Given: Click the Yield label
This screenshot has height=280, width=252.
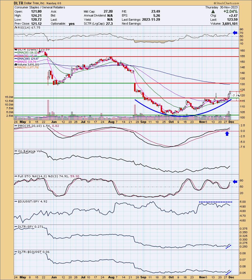Looking at the screenshot, I should coord(88,20).
